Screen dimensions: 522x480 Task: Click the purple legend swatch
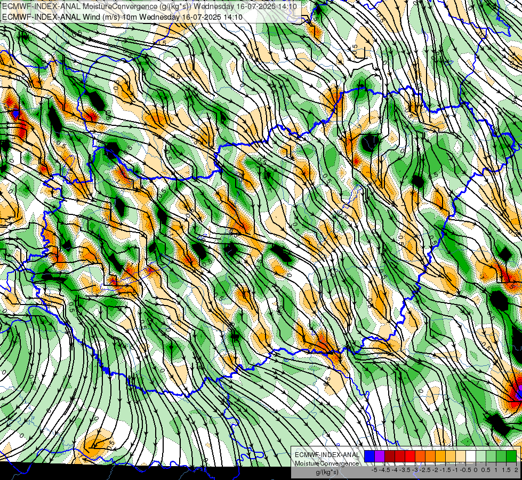pyautogui.click(x=380, y=457)
